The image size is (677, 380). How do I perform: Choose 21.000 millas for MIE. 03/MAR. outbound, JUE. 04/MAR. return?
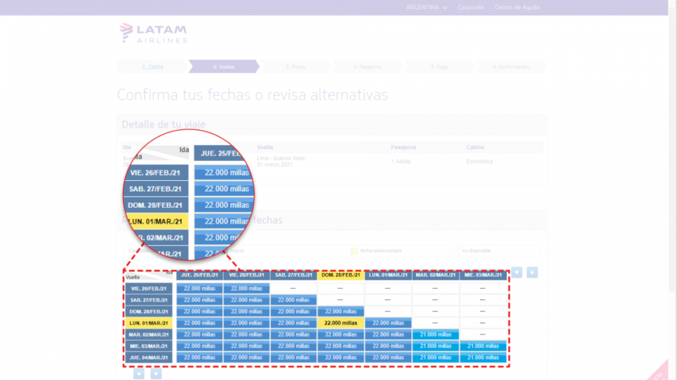click(x=483, y=358)
